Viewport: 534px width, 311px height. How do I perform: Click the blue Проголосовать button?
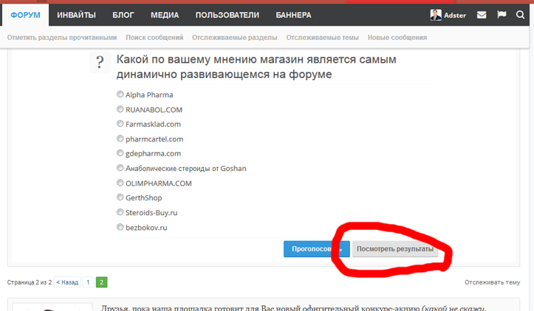click(316, 249)
